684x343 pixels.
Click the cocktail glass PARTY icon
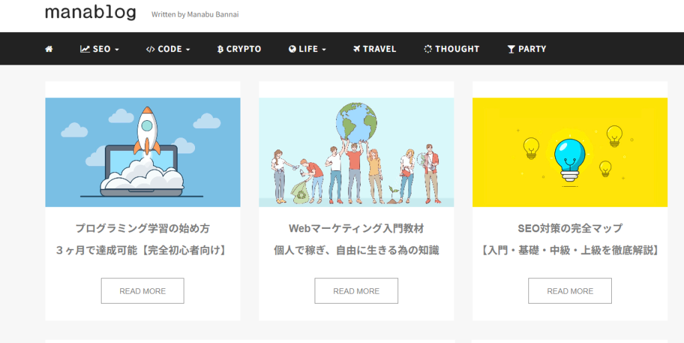click(511, 49)
